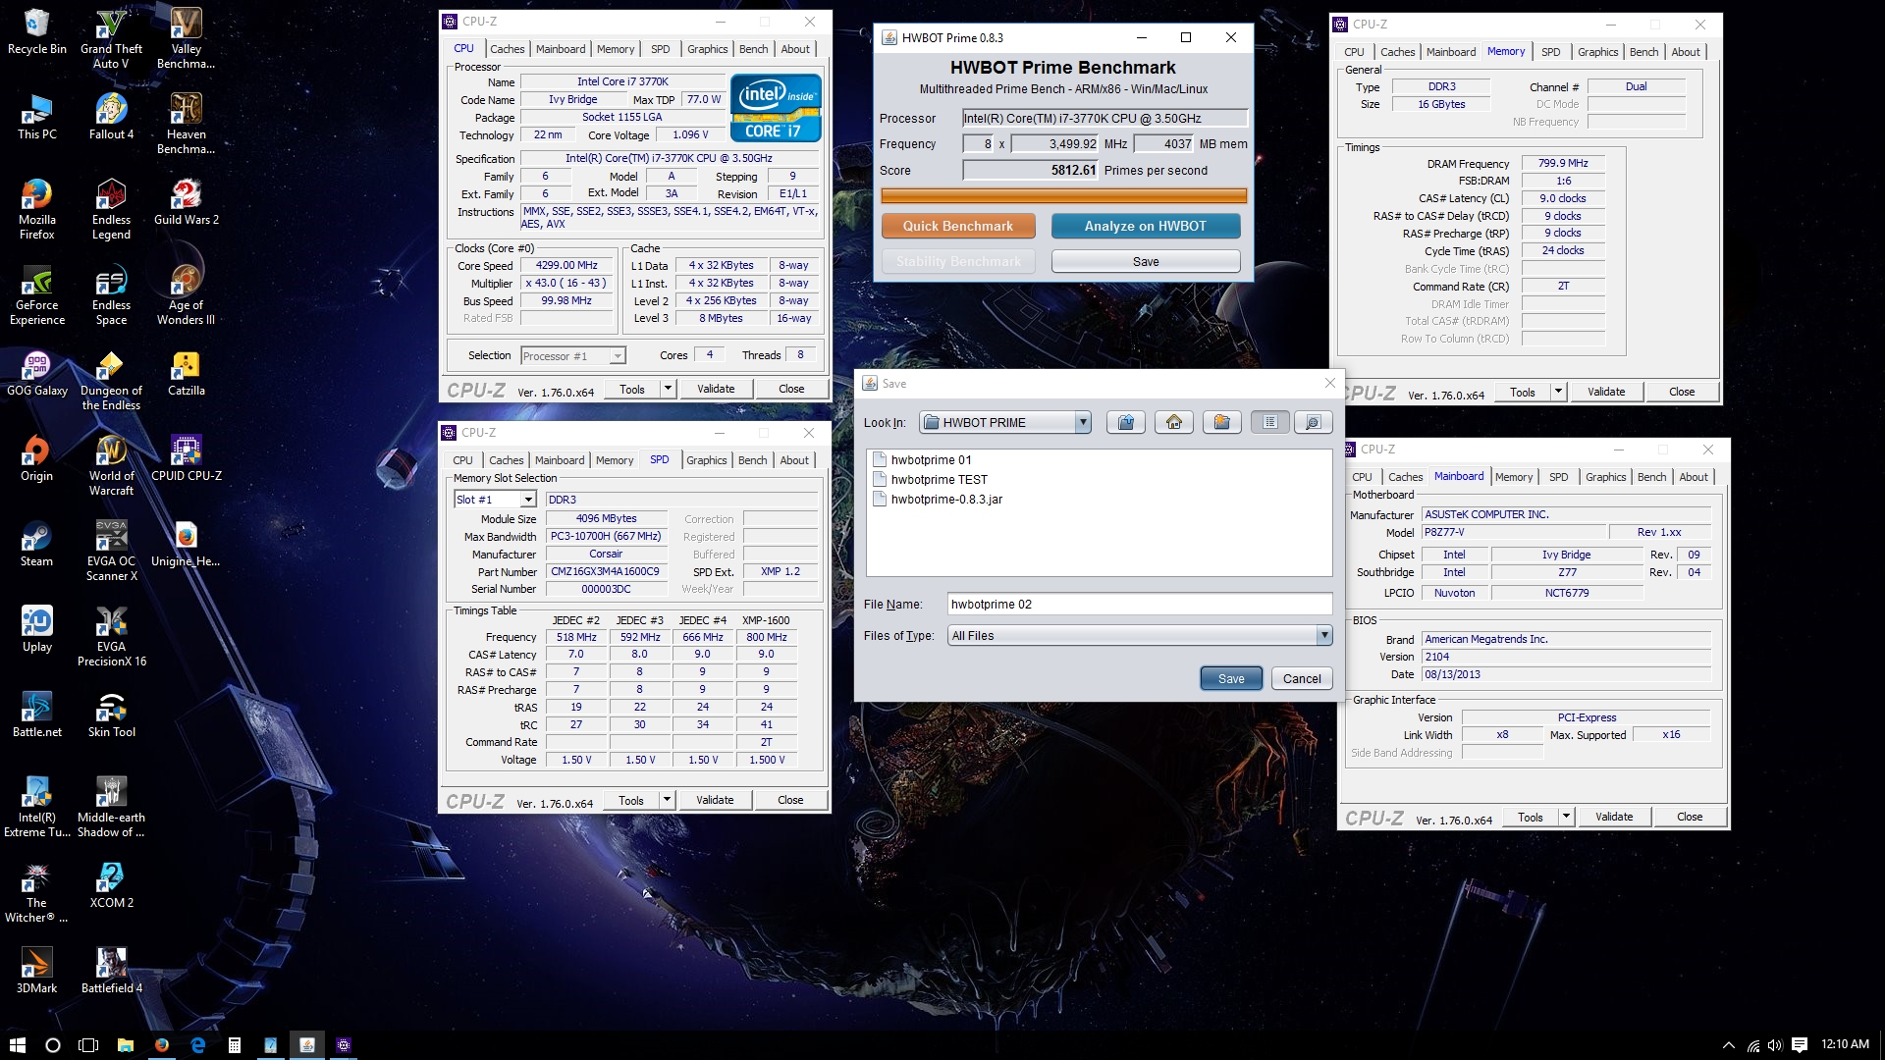The image size is (1885, 1060).
Task: Open GOG Galaxy desktop icon
Action: (37, 373)
